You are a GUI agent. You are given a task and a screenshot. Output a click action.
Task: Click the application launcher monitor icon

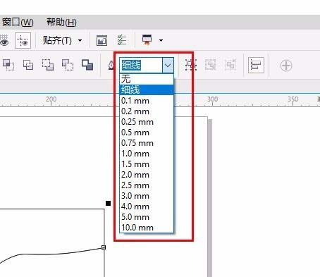coord(147,39)
